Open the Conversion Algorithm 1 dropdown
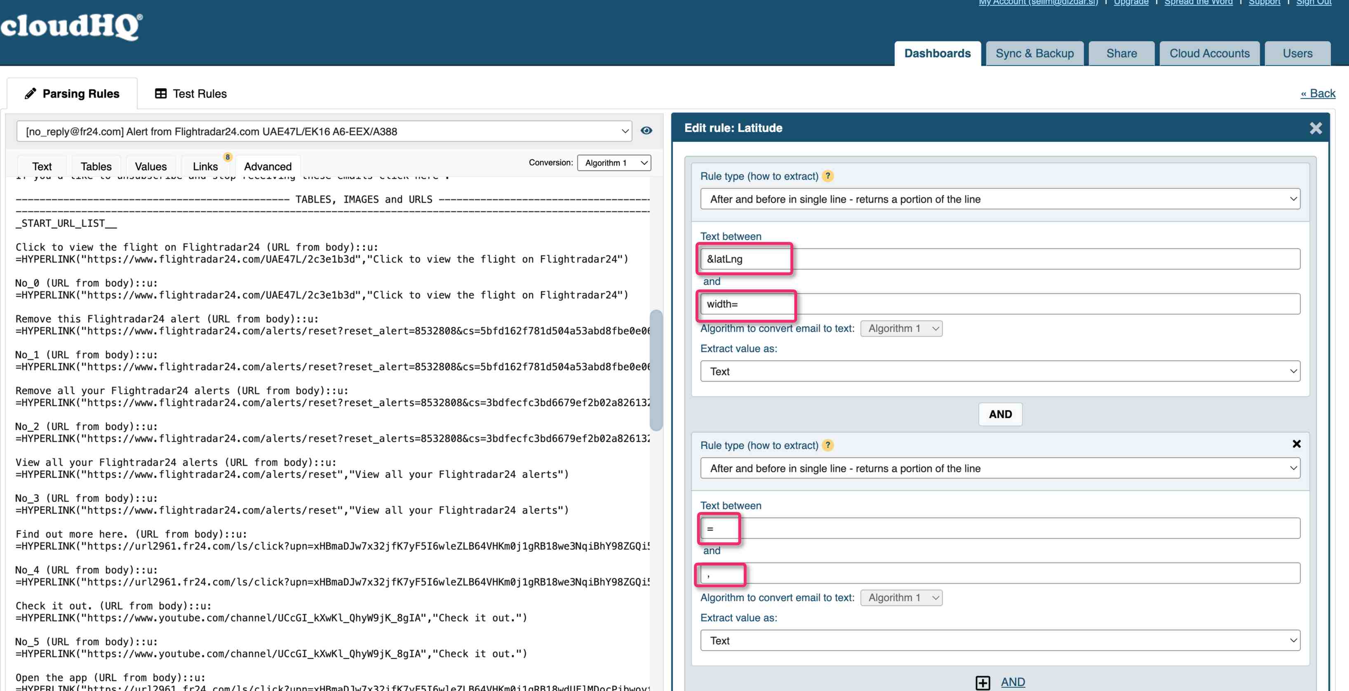The height and width of the screenshot is (691, 1349). click(614, 163)
